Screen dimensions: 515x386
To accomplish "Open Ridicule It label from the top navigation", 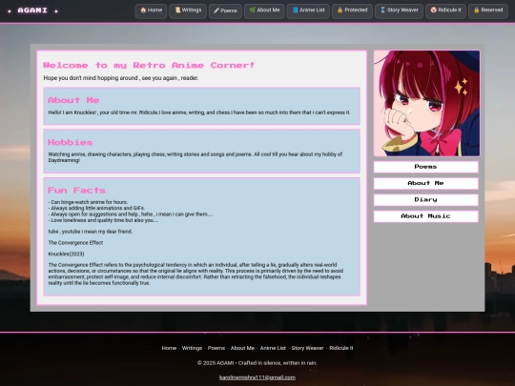I will coord(449,10).
